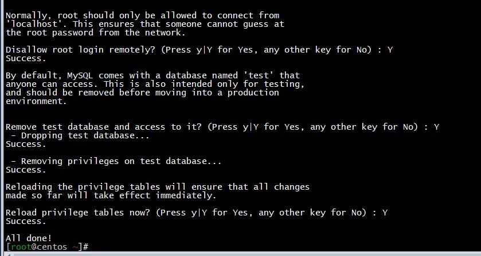Click "Success." below Disallow root login prompt

coord(25,58)
